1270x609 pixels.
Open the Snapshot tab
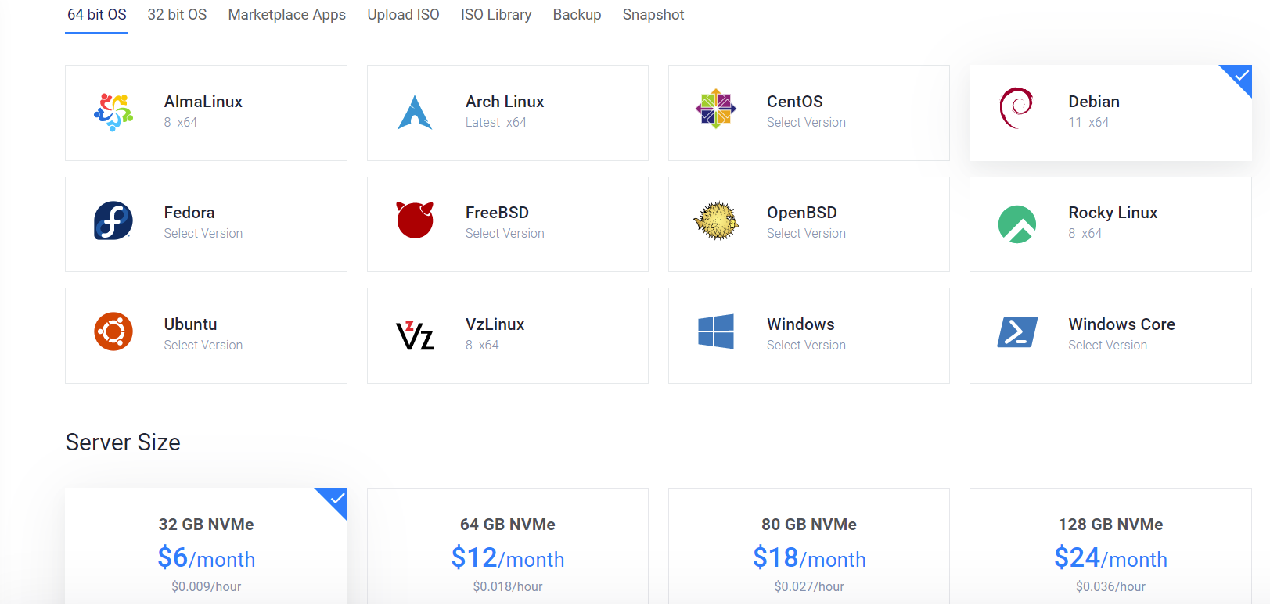(x=653, y=14)
